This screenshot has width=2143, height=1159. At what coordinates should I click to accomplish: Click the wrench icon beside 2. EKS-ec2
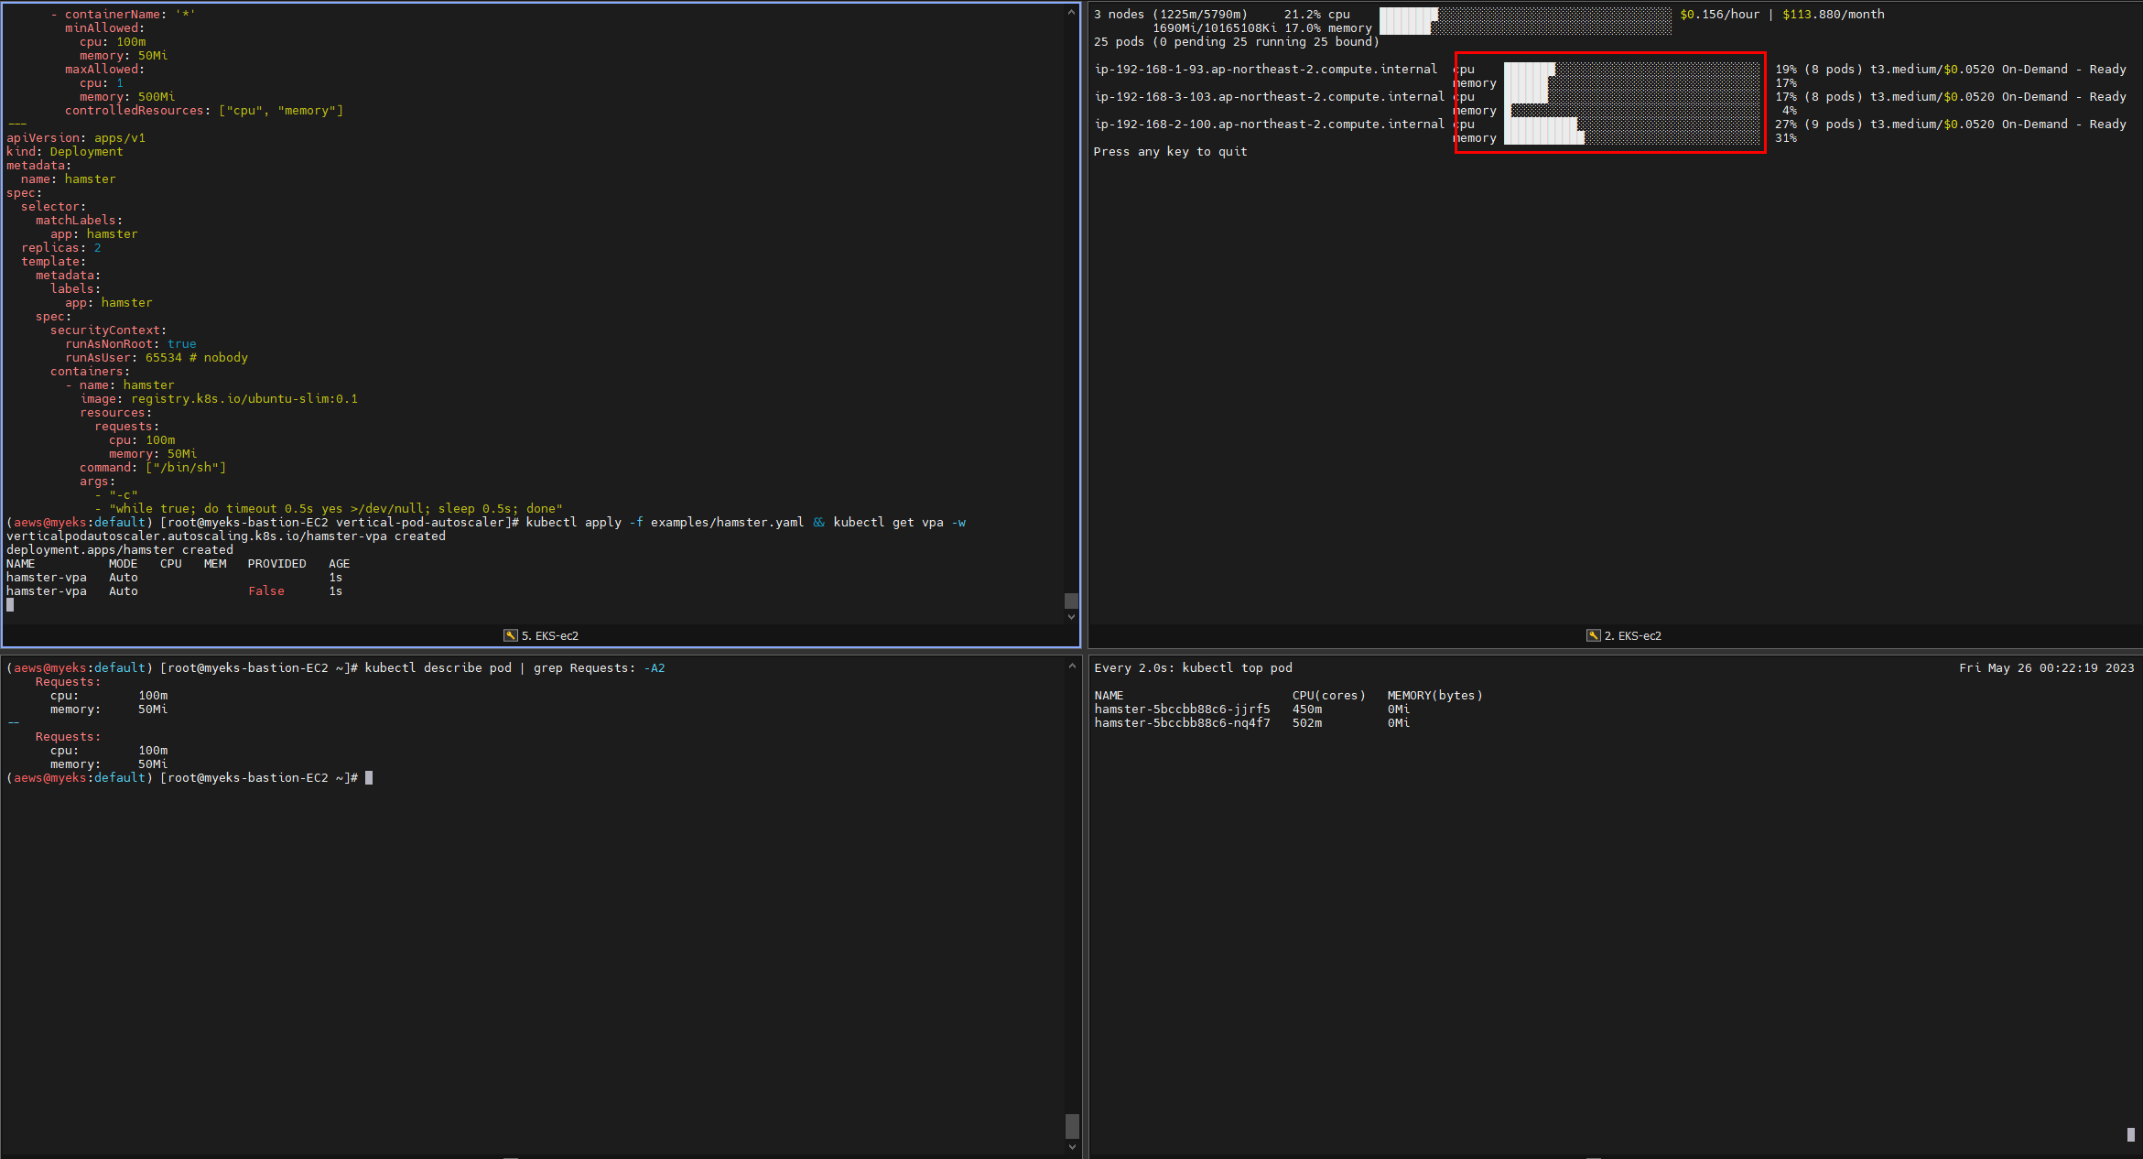coord(1593,635)
